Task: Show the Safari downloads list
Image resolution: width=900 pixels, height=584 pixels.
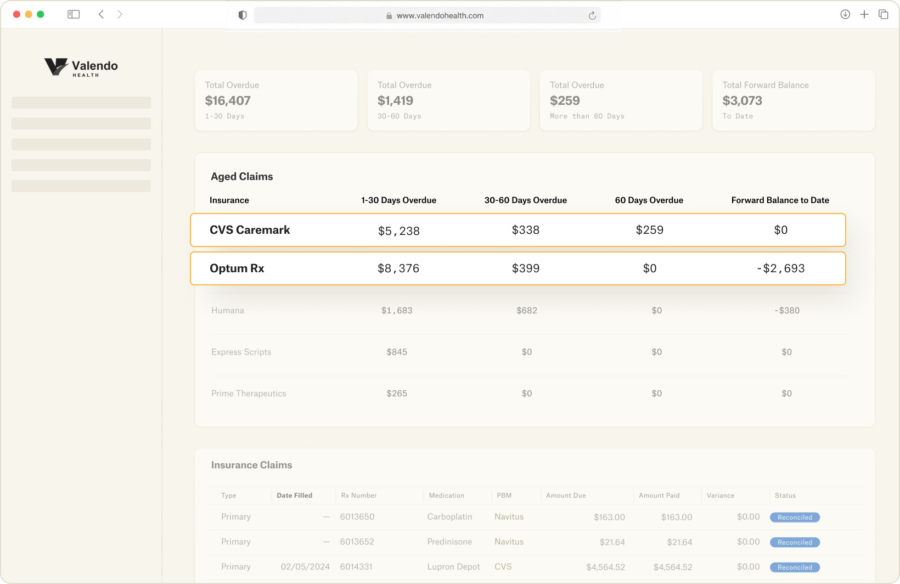Action: click(x=845, y=14)
